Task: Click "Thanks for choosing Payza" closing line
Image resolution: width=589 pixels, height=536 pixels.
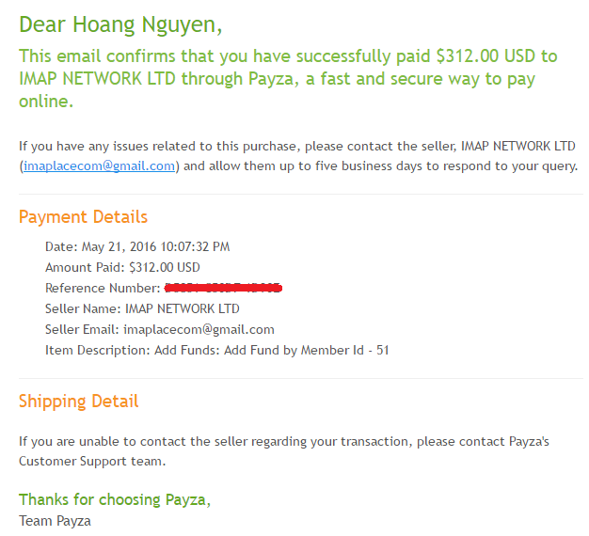Action: pyautogui.click(x=114, y=499)
